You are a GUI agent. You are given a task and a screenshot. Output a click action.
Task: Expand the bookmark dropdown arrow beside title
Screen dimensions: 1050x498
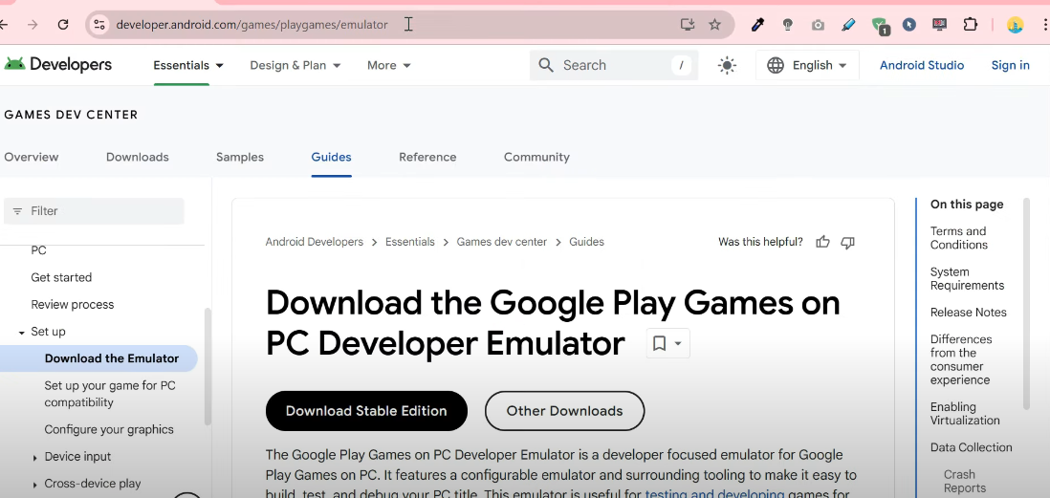pyautogui.click(x=678, y=343)
